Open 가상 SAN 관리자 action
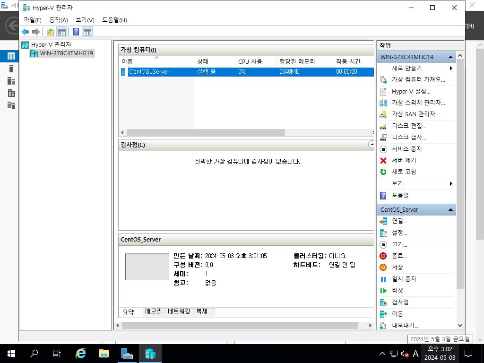 pyautogui.click(x=415, y=114)
